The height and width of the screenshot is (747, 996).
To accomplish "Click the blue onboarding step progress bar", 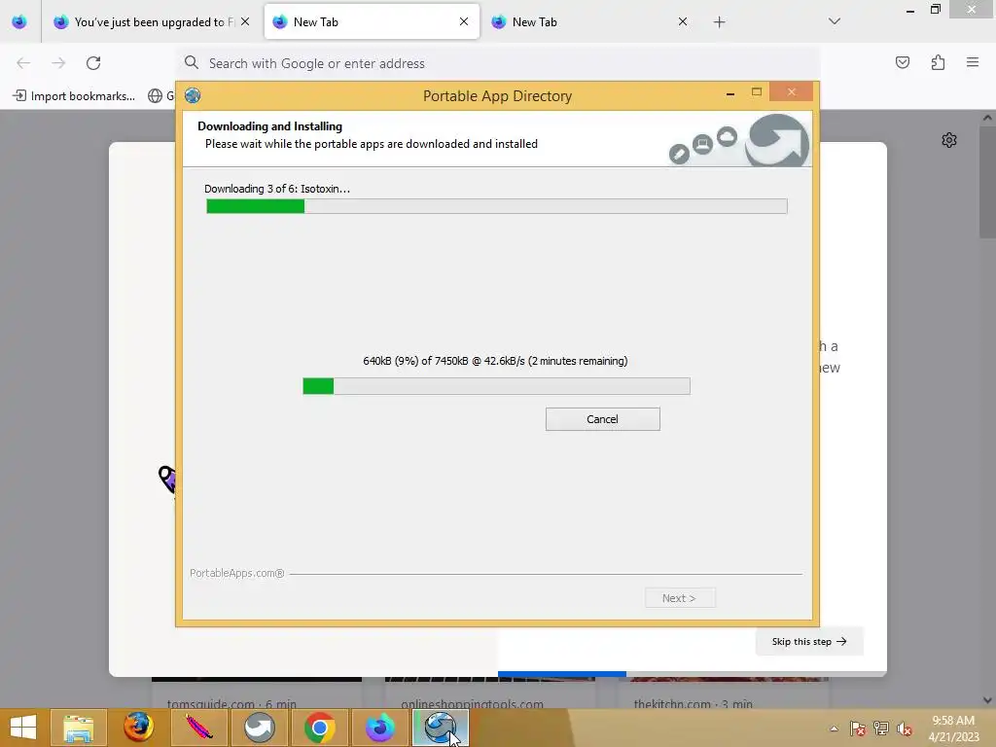I will [561, 674].
